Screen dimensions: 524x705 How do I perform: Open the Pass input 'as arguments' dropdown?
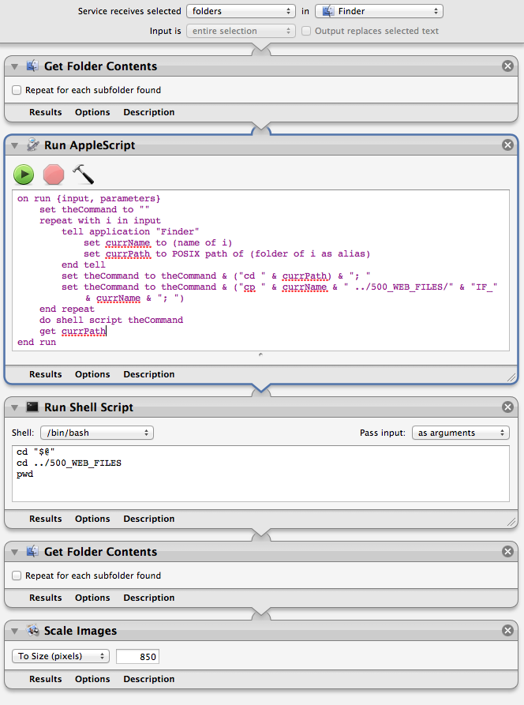461,433
